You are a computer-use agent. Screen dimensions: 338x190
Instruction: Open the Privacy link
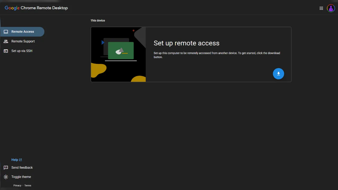[x=17, y=186]
